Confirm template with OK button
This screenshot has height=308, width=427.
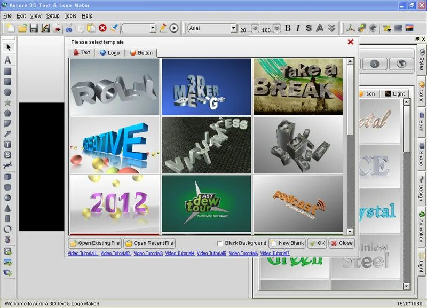pyautogui.click(x=317, y=243)
